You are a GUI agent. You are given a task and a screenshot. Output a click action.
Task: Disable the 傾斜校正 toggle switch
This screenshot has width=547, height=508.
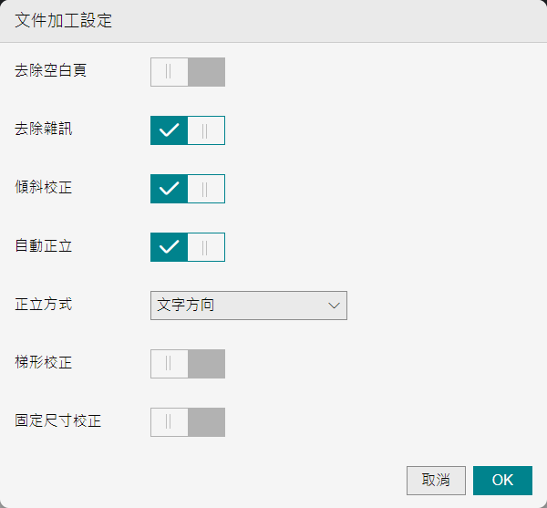187,189
